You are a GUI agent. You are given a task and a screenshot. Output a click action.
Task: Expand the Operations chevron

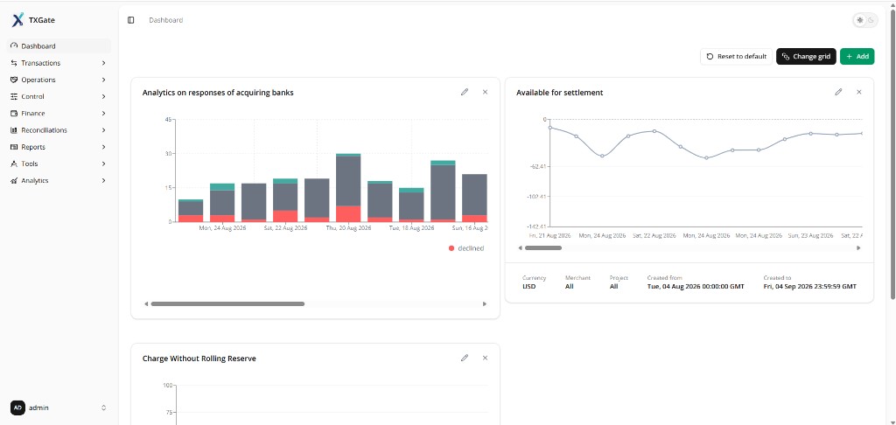tap(103, 80)
